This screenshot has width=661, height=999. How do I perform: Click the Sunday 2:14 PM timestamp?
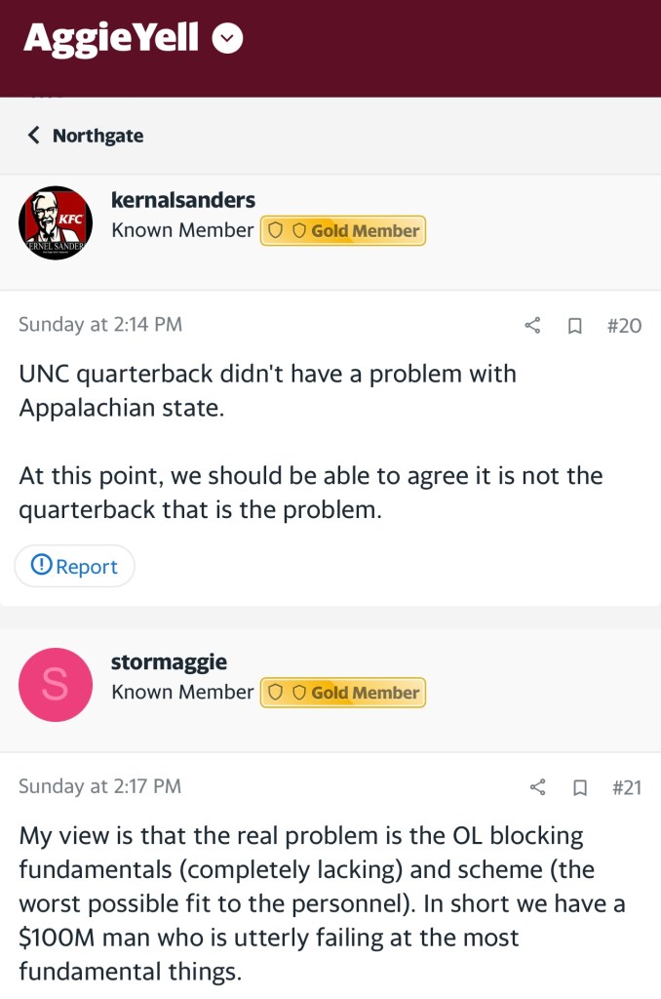point(100,325)
